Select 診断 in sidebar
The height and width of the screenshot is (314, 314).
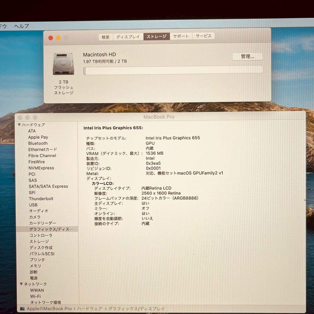(x=33, y=272)
